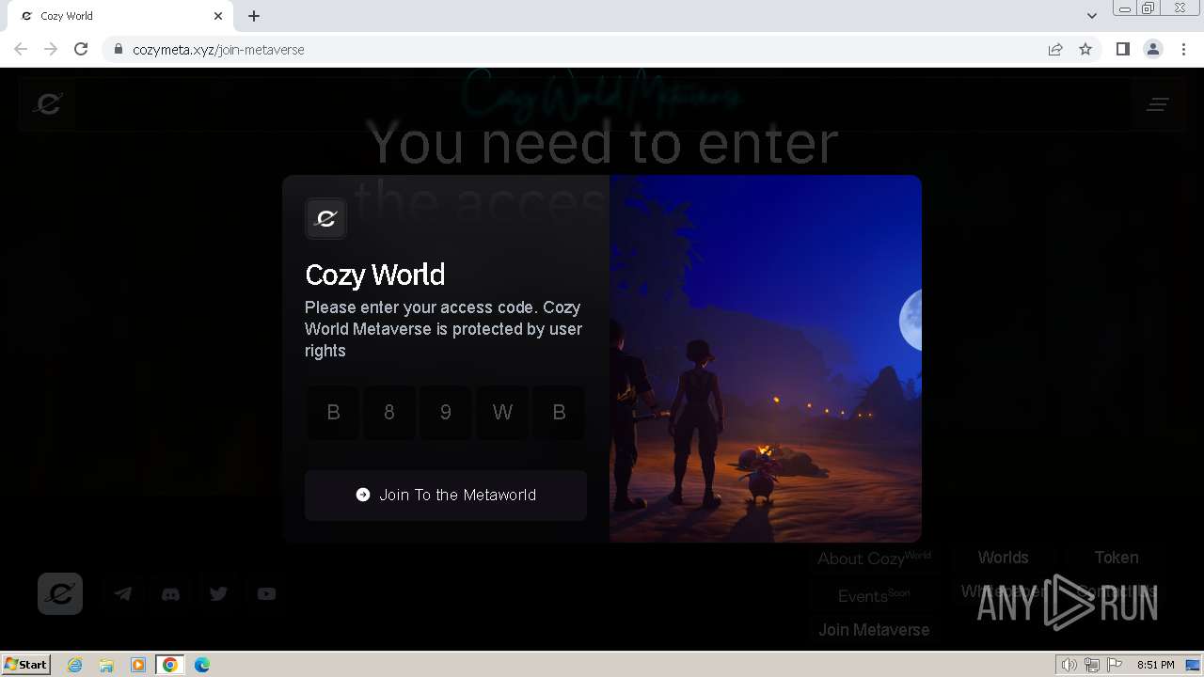
Task: Click Join To the Metaworld button
Action: coord(446,495)
